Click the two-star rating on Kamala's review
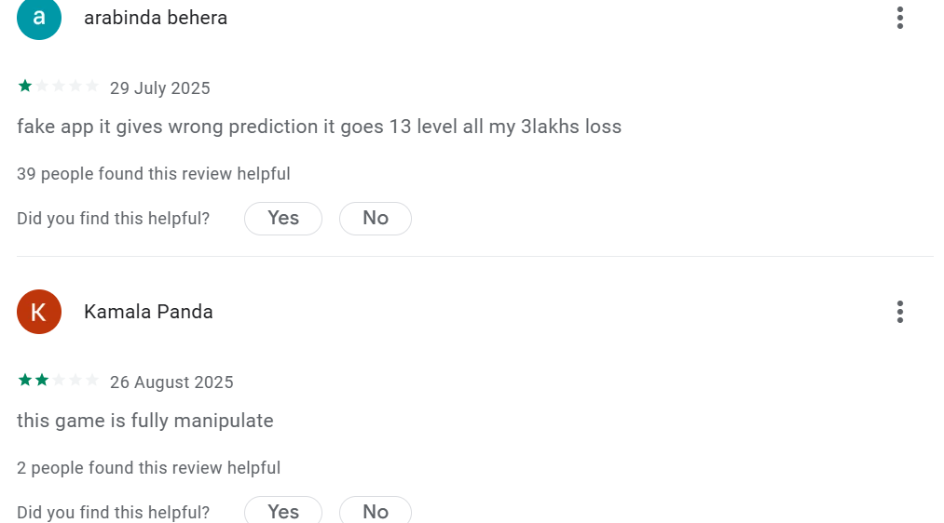This screenshot has height=523, width=944. 58,382
